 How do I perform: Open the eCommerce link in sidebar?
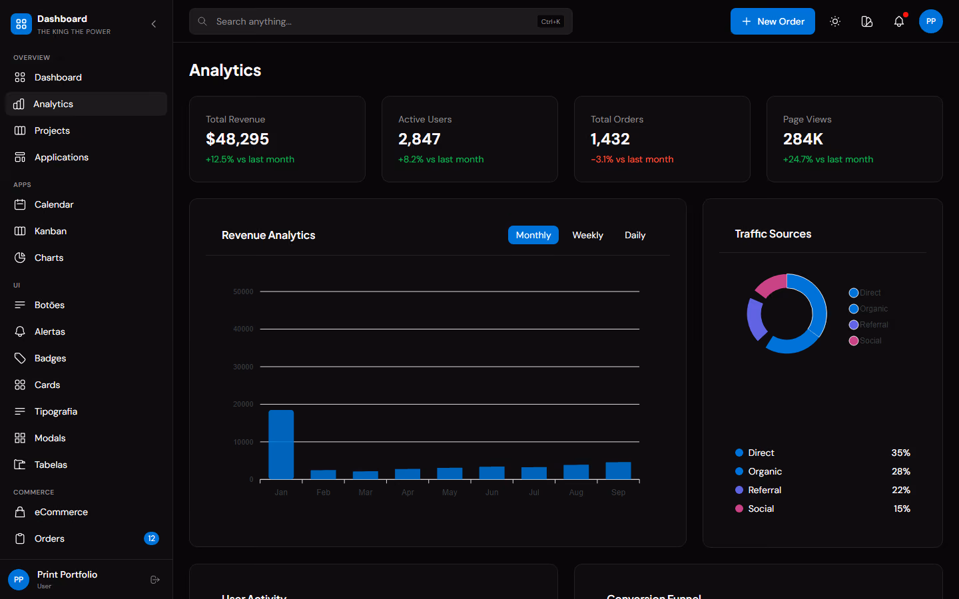(x=87, y=512)
